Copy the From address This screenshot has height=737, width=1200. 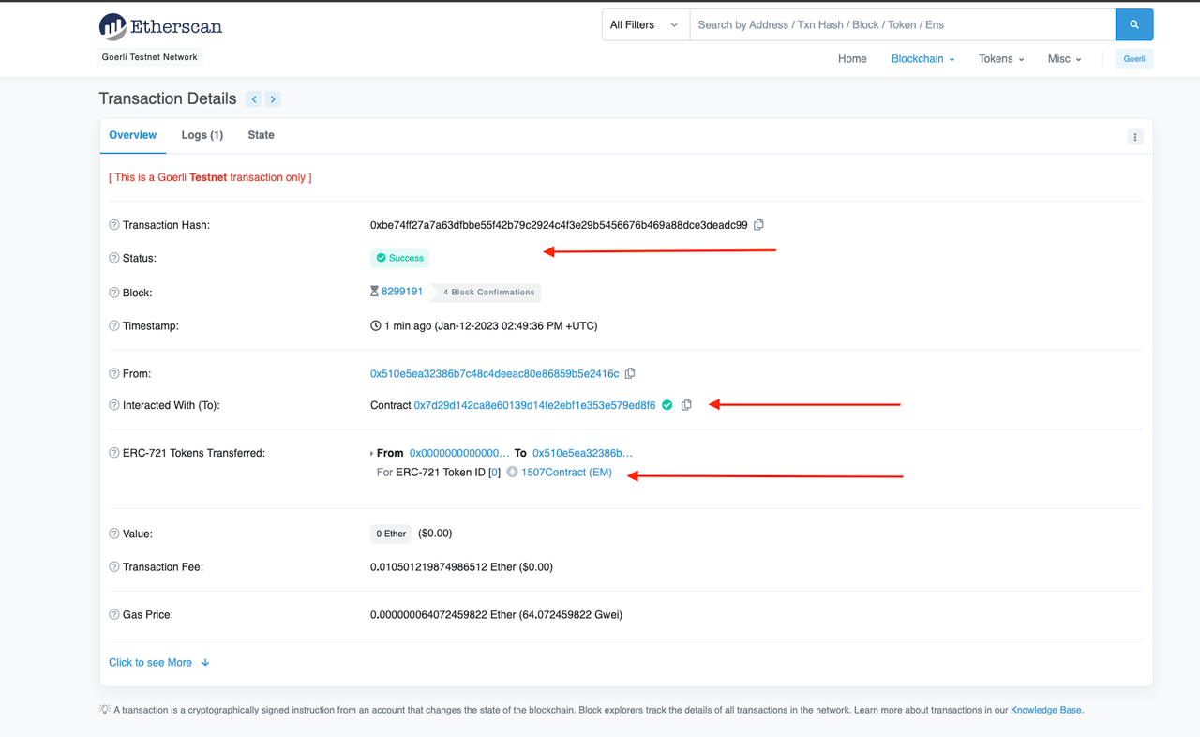[x=630, y=373]
